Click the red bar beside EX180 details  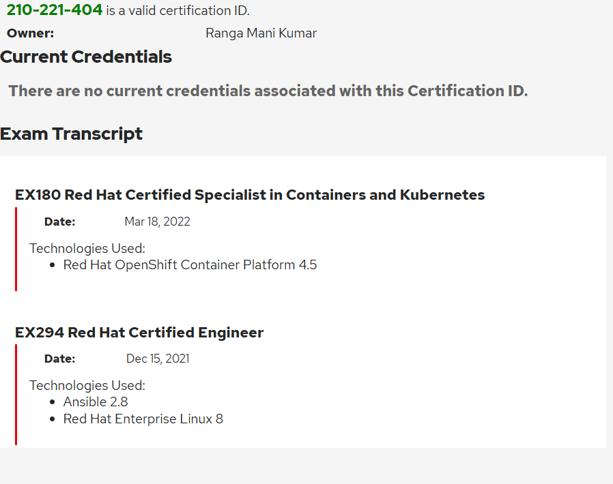16,249
